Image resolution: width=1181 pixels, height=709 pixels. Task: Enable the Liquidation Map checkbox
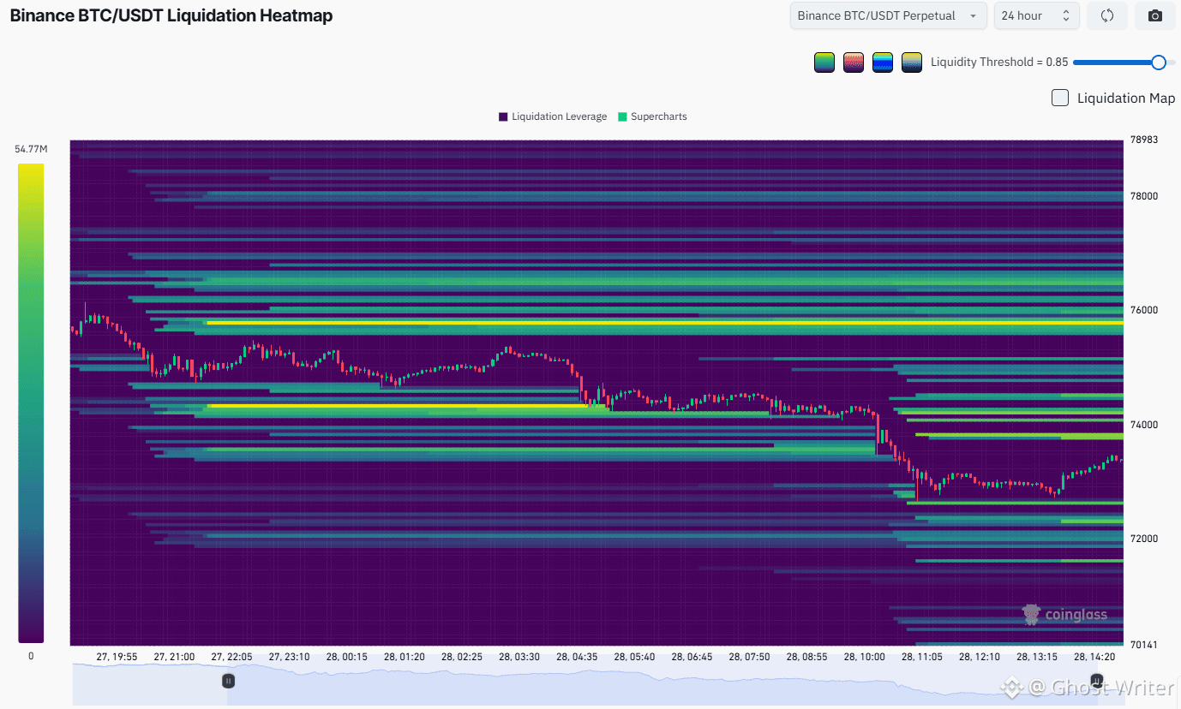[1060, 98]
